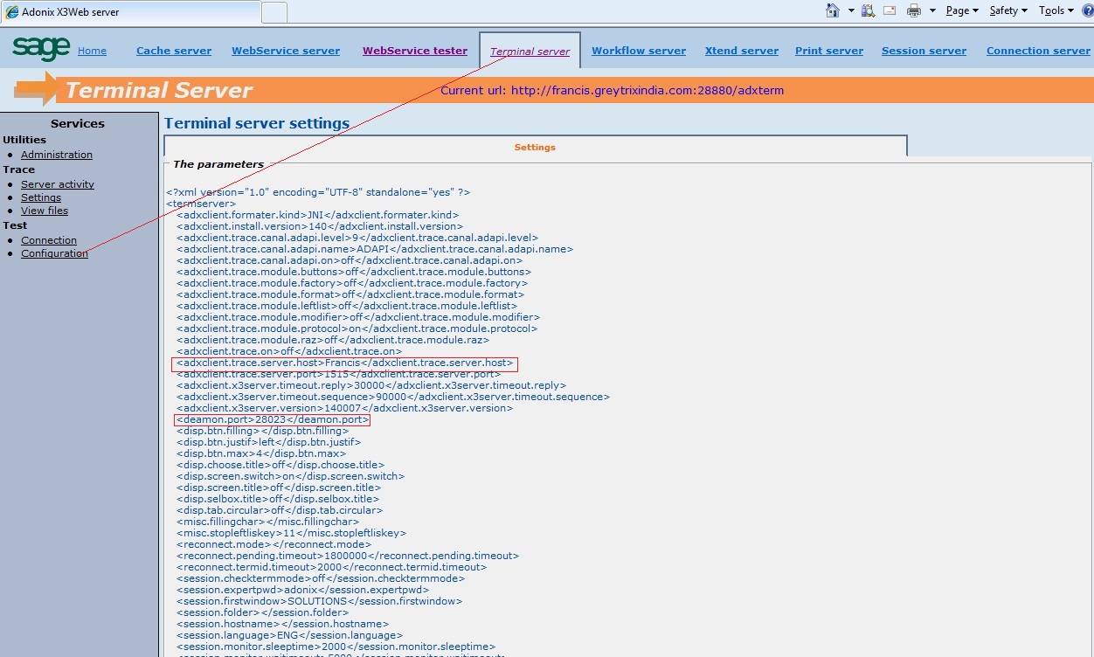Click the adxclient.trace.server.host Francis line
Viewport: 1094px width, 657px height.
(x=345, y=363)
